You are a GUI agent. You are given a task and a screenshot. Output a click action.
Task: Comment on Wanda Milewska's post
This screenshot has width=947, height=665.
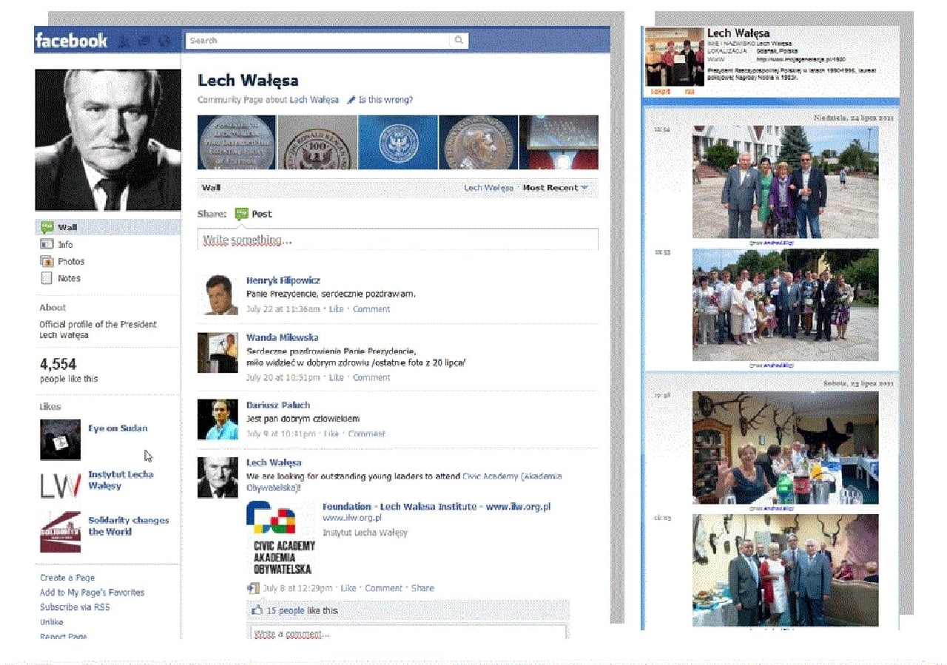tap(371, 377)
